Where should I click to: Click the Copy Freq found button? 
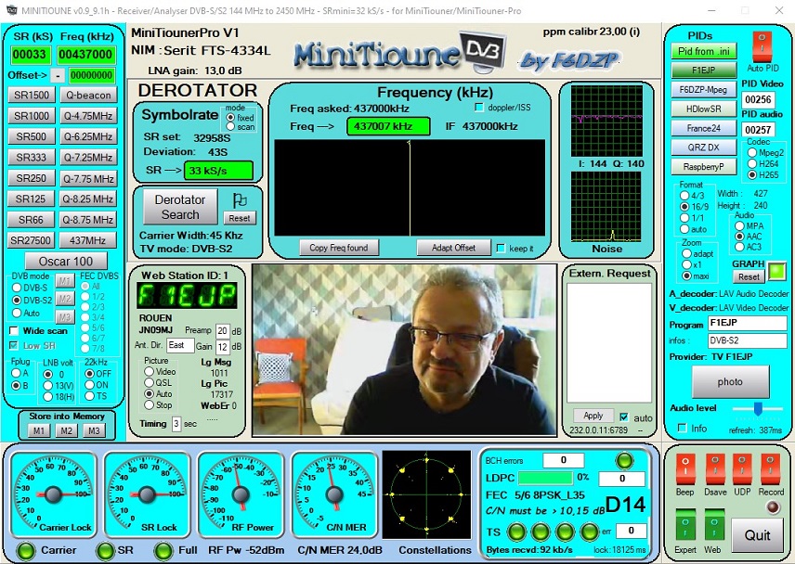(339, 248)
